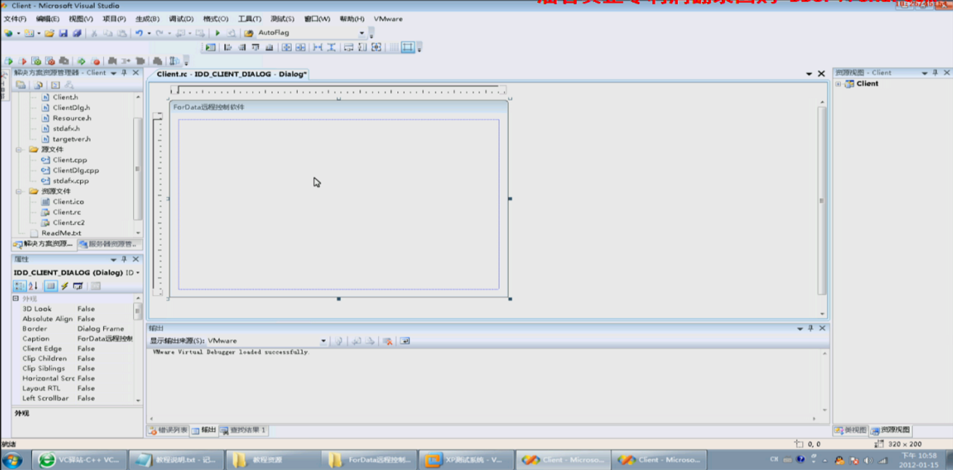Expand the Client node in Resource View
This screenshot has width=953, height=470.
click(x=838, y=84)
